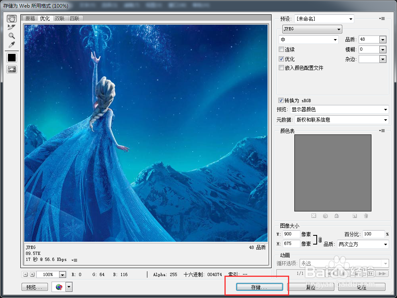Click the W width field showing 900

coord(292,234)
